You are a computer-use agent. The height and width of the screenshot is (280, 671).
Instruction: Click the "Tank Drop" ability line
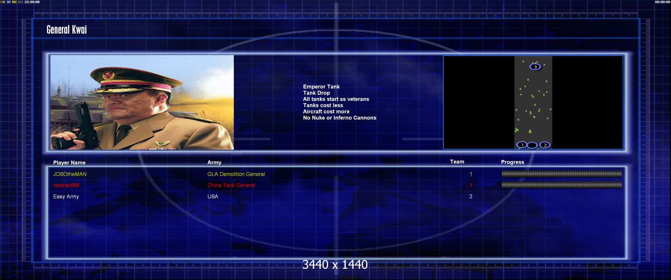click(317, 93)
